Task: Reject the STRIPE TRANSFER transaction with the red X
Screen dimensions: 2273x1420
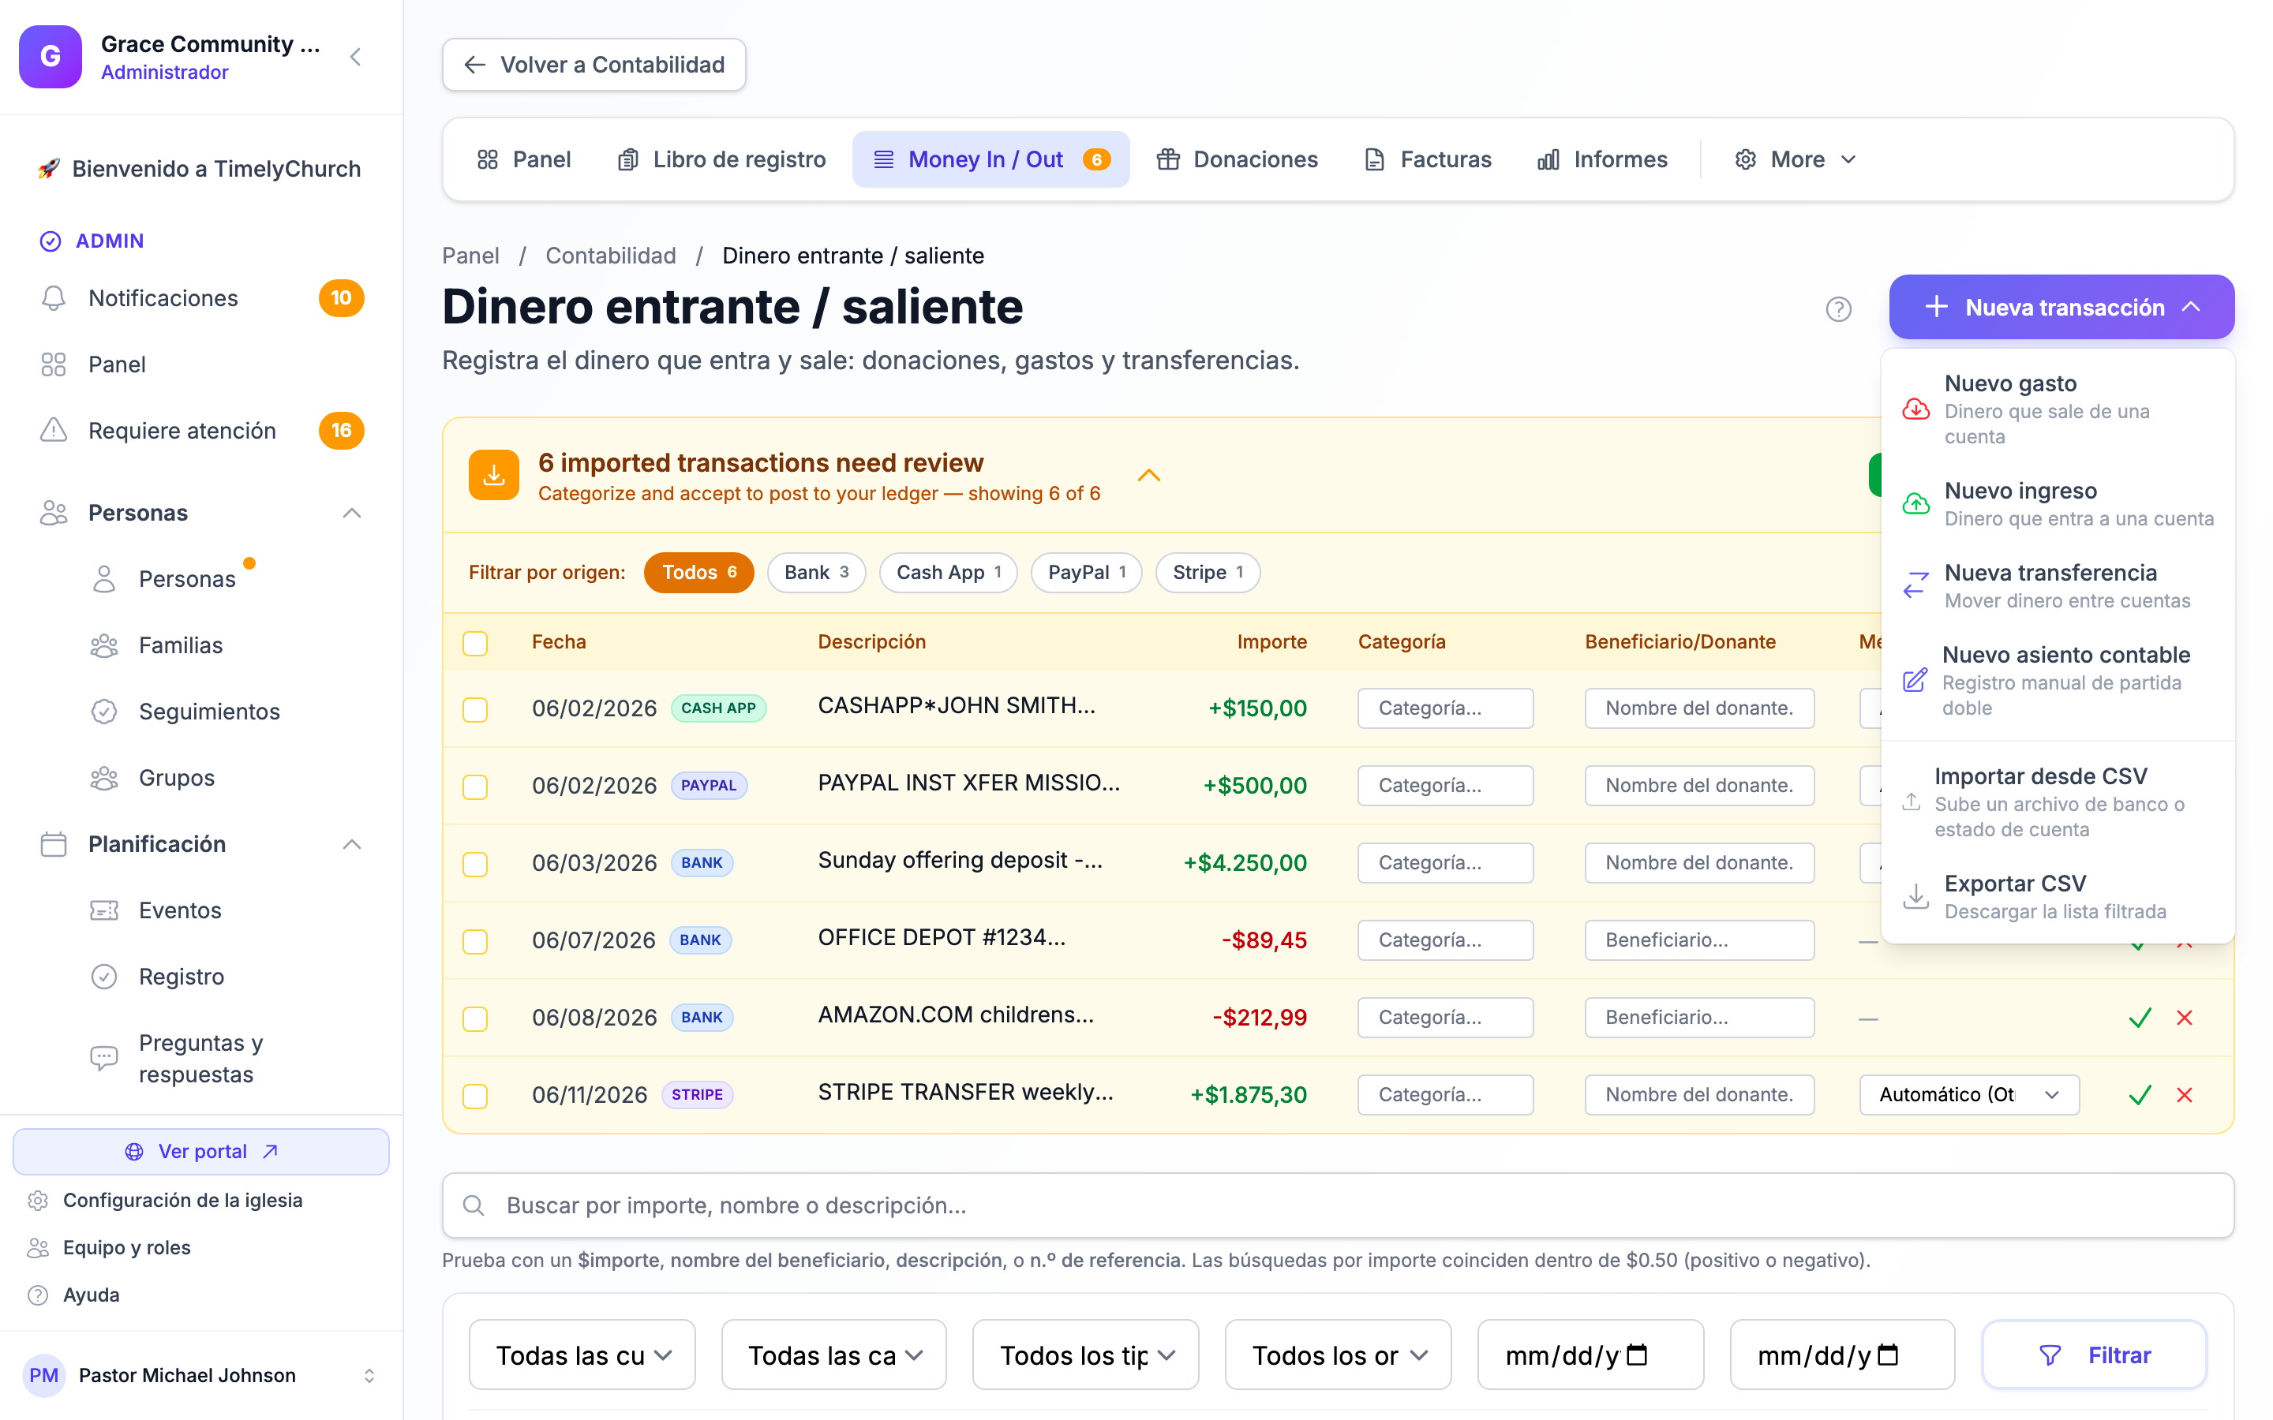Action: [2185, 1095]
